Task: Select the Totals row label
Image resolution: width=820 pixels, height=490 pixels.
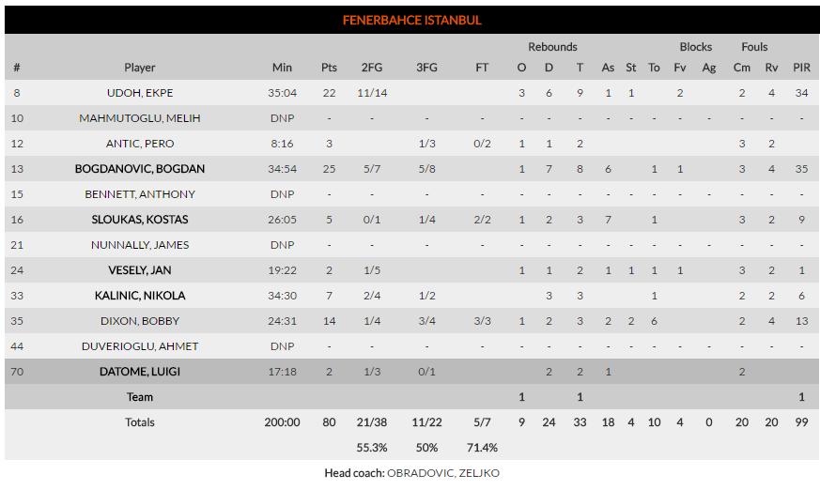Action: 140,422
